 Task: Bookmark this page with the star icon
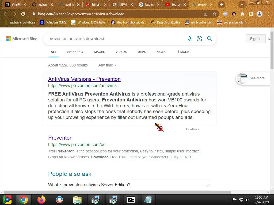pyautogui.click(x=215, y=14)
